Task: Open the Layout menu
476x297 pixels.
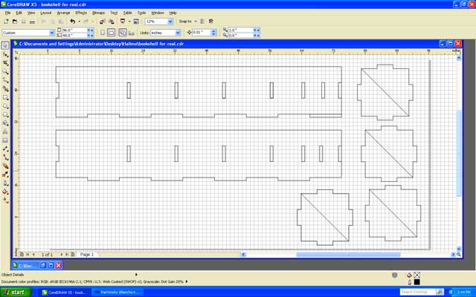Action: (x=46, y=13)
